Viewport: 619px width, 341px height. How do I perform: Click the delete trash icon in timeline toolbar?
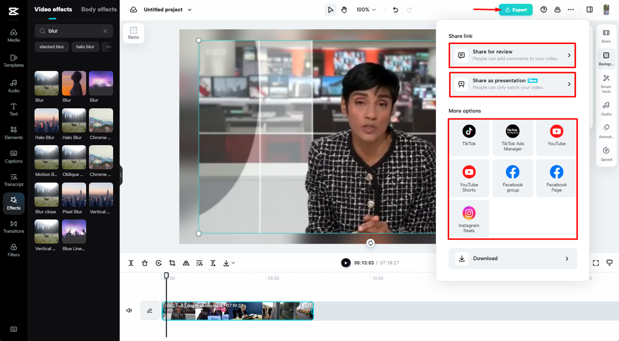tap(145, 263)
